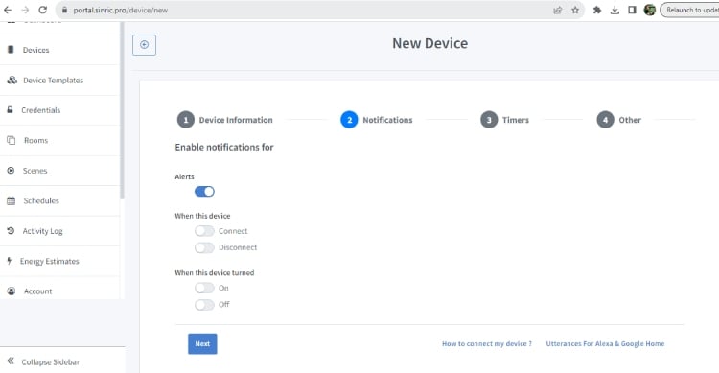This screenshot has height=373, width=719.
Task: Go to step 1 Device Information
Action: [x=224, y=120]
